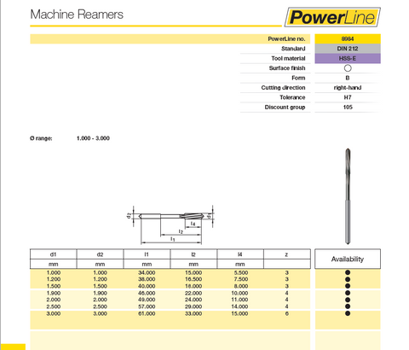Screen dimensions: 409x350
Task: Select the l1 value '34.000'
Action: coord(147,272)
